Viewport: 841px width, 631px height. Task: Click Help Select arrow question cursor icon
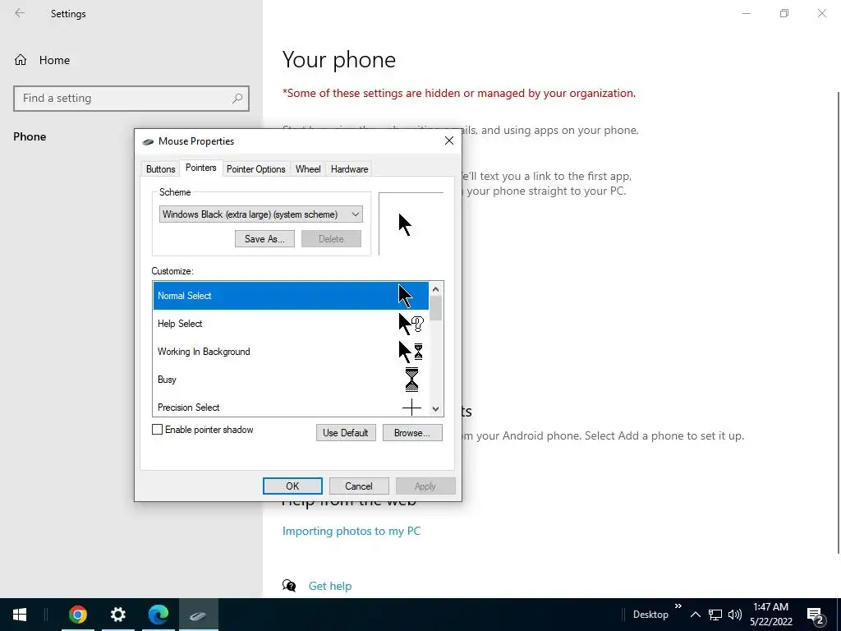[x=411, y=324]
